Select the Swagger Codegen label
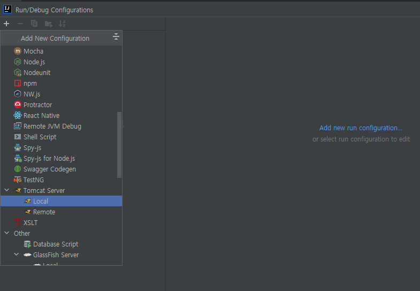The width and height of the screenshot is (420, 291). tap(50, 169)
